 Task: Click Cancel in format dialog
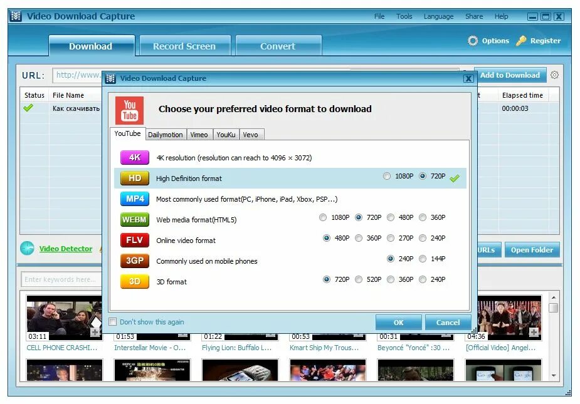coord(448,323)
